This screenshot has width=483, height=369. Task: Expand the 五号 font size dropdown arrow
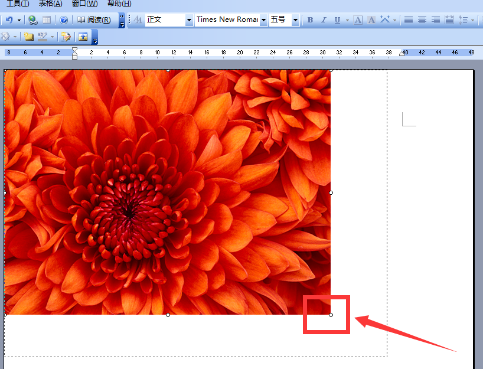click(295, 20)
